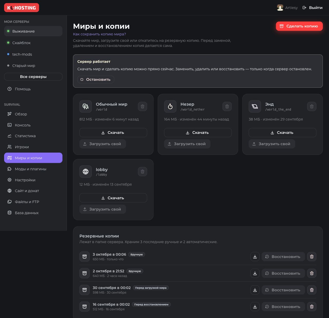Open Помощь in the sidebar
This screenshot has width=329, height=318.
click(33, 89)
